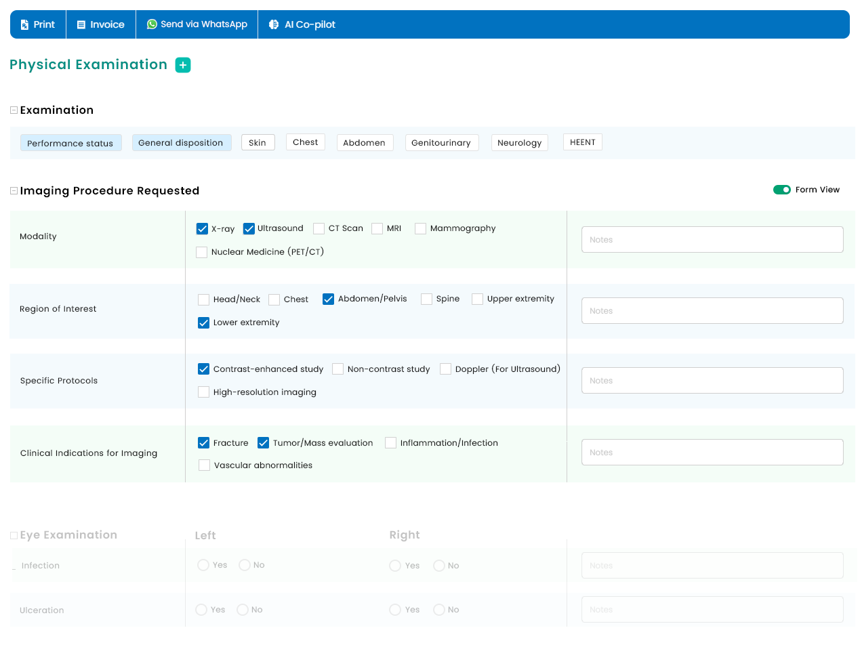Check the Spine checkbox
This screenshot has height=670, width=860.
tap(427, 299)
